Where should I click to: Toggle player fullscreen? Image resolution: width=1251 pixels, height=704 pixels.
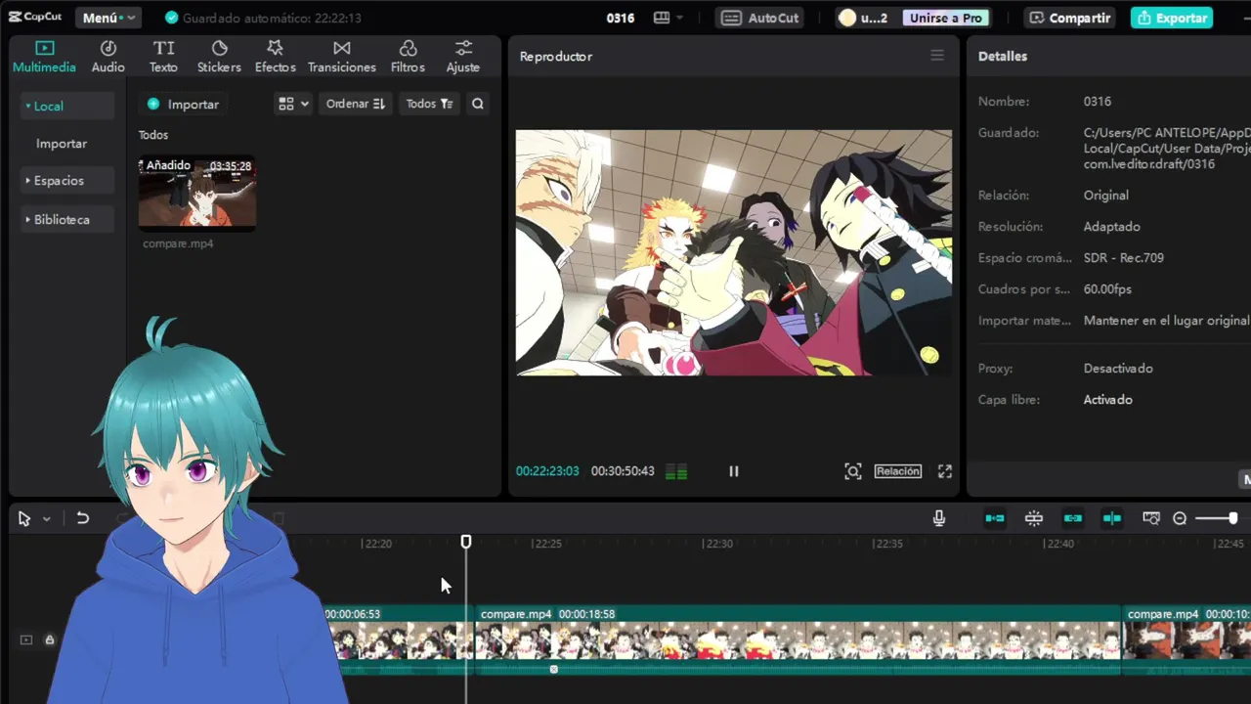point(945,471)
